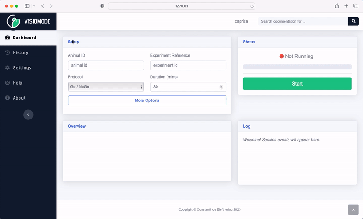Adjust the Duration (mins) stepper arrows

(x=221, y=86)
